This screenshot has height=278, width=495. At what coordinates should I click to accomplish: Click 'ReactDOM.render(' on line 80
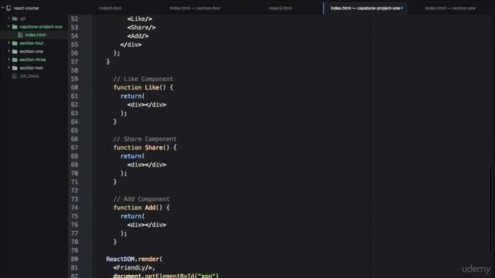(x=134, y=259)
